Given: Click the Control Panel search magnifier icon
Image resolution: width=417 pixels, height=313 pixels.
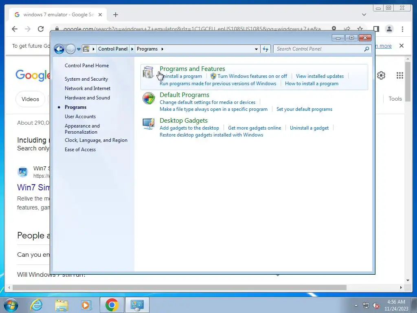Looking at the screenshot, I should point(367,49).
